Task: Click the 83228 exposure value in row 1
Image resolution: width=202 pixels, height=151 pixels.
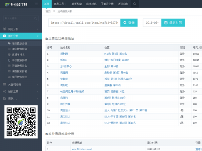Action: click(196, 54)
